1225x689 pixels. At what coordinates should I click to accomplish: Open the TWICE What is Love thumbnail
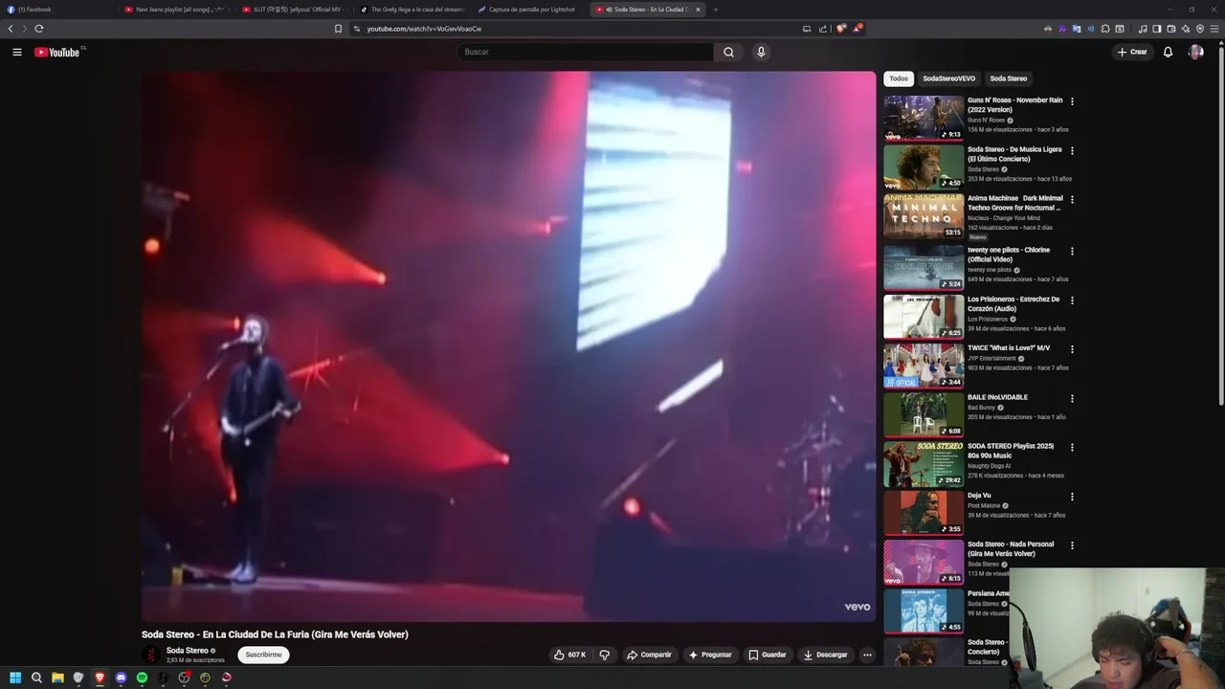pyautogui.click(x=924, y=366)
